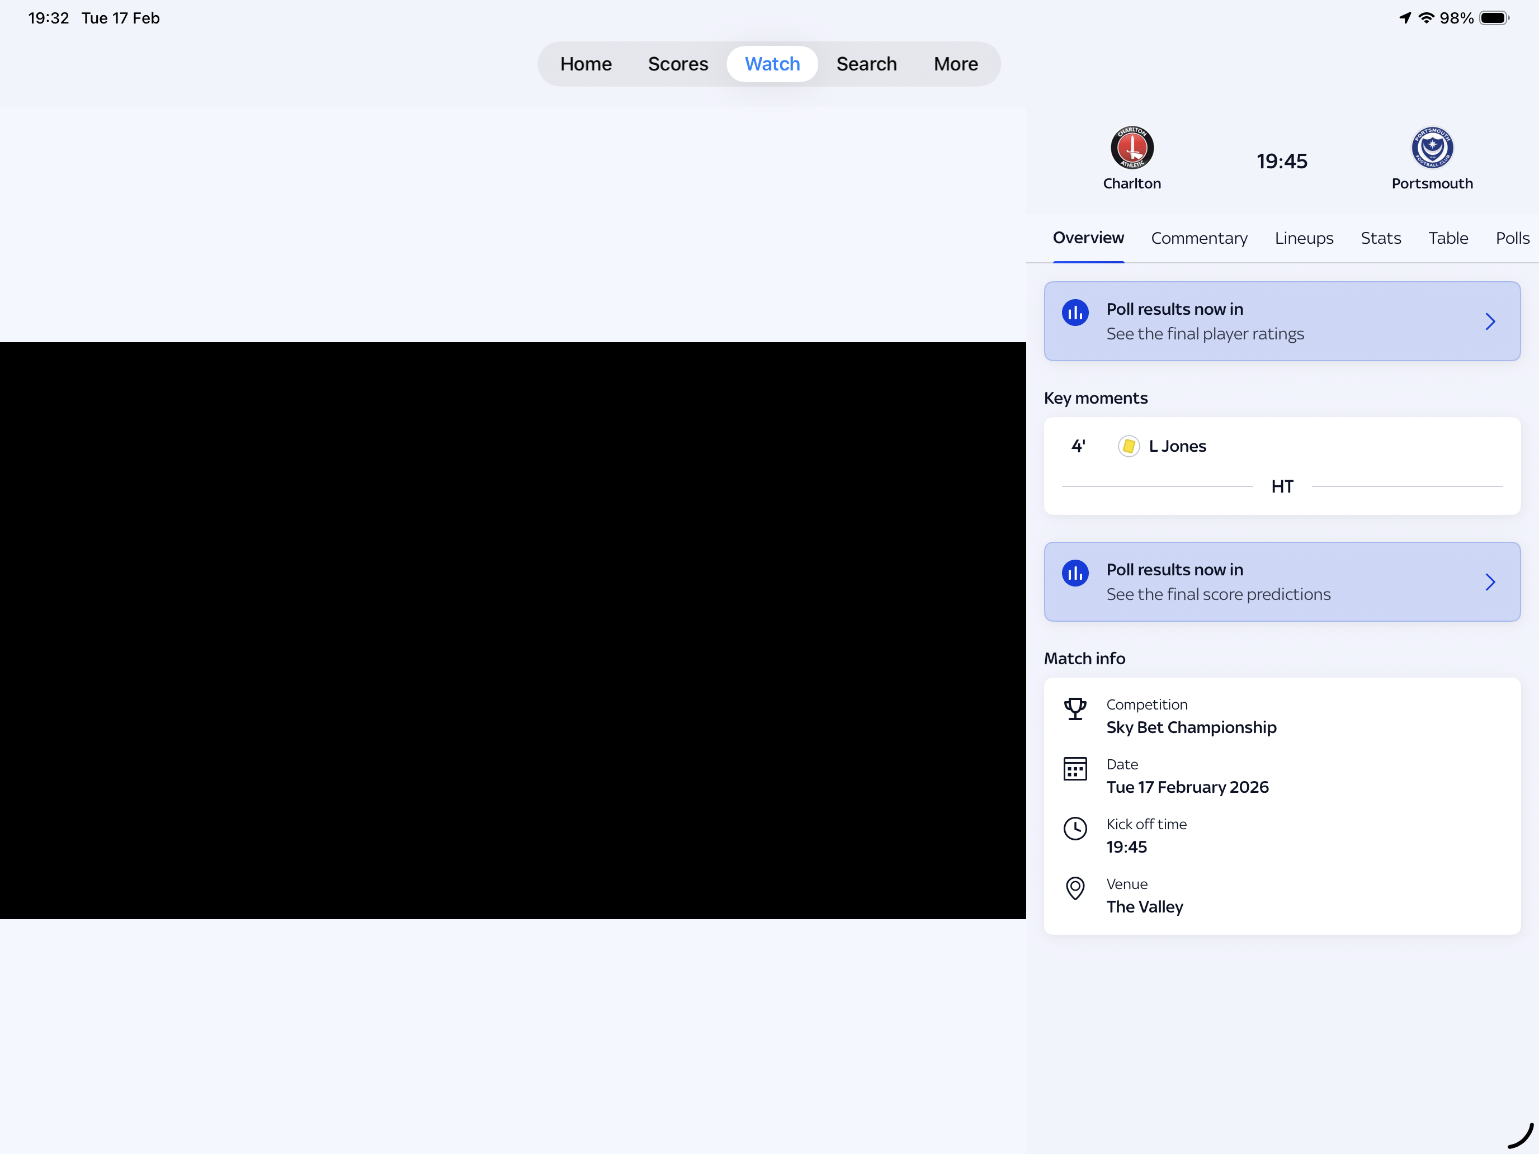Go to the Polls tab
The width and height of the screenshot is (1539, 1154).
(1512, 239)
